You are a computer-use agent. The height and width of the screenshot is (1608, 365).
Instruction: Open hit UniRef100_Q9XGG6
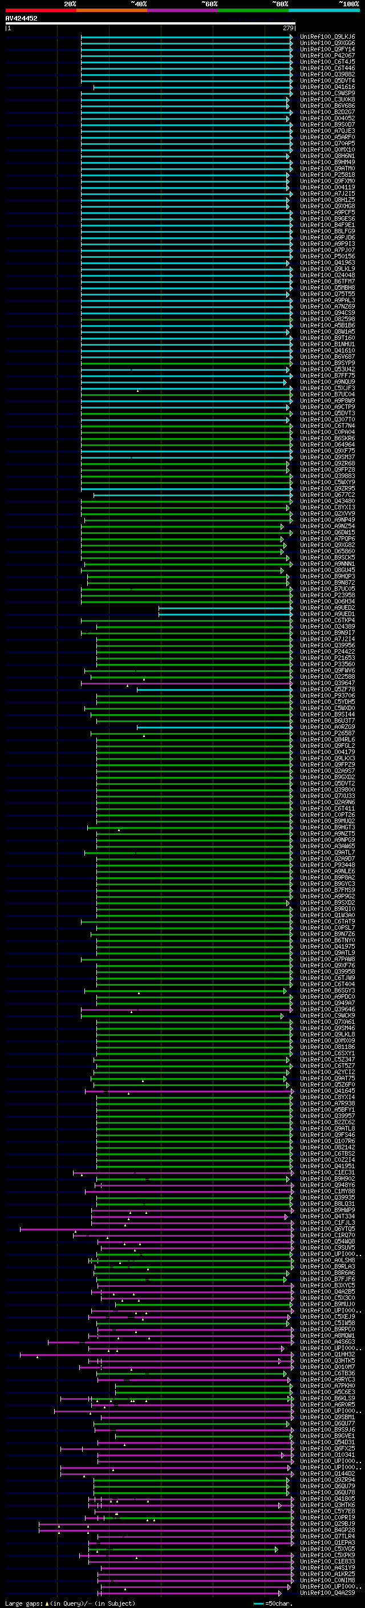327,43
